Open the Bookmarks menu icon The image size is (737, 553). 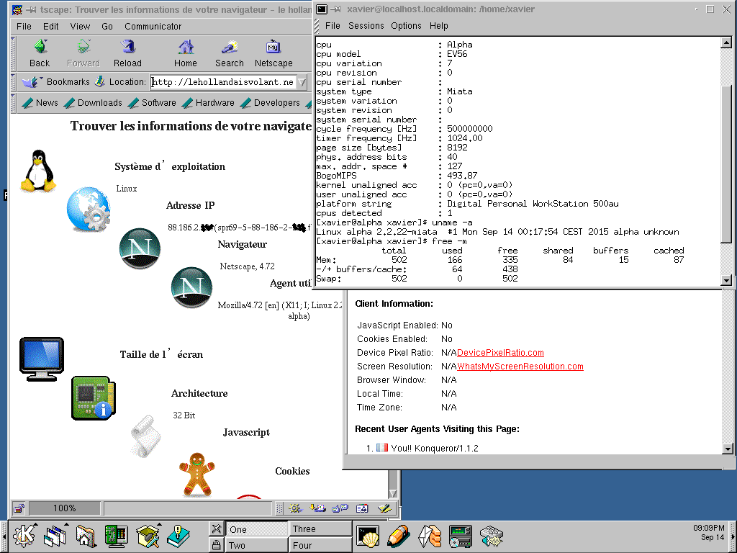tap(32, 82)
